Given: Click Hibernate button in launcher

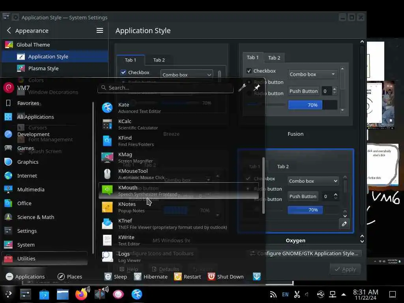Looking at the screenshot, I should (151, 277).
